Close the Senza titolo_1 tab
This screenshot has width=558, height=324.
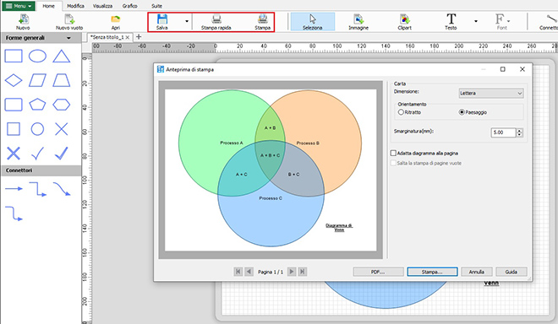point(128,37)
